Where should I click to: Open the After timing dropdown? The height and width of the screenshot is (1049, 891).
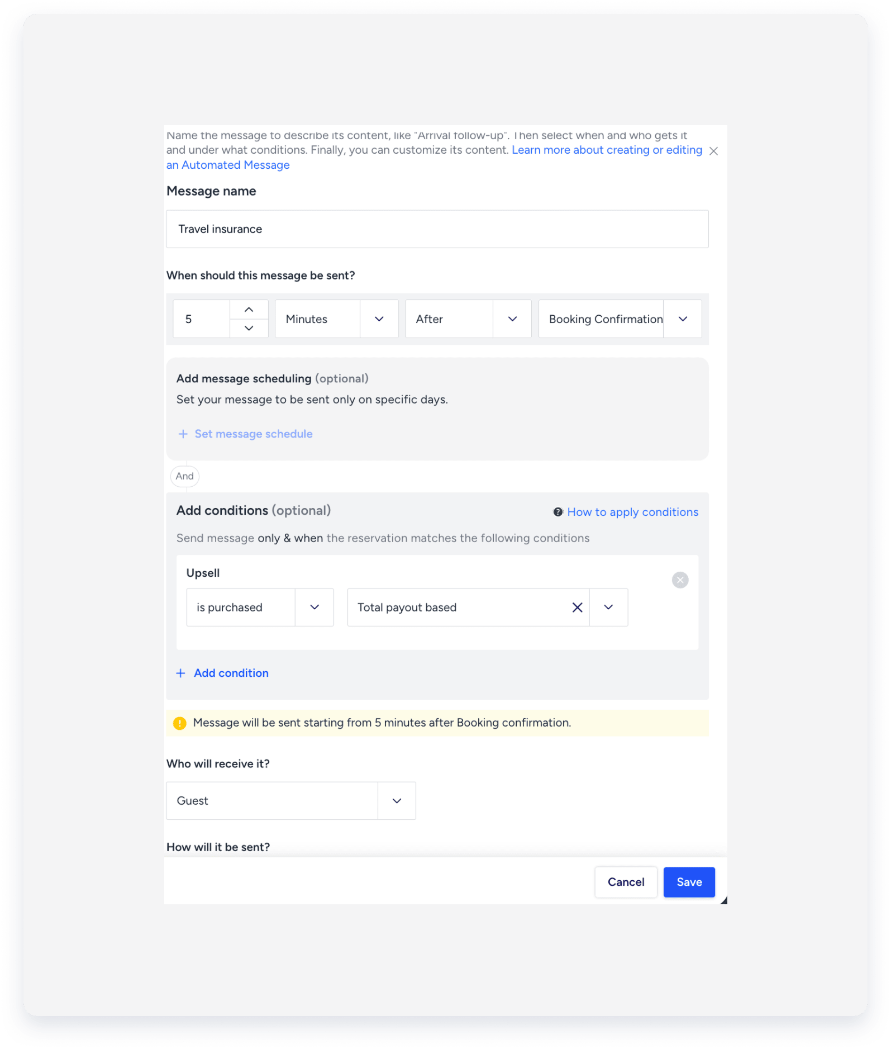[x=468, y=319]
